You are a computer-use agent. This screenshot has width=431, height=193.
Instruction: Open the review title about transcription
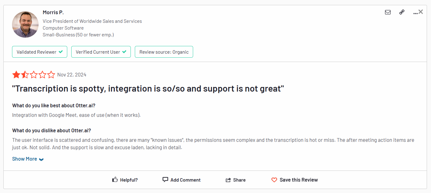[148, 89]
